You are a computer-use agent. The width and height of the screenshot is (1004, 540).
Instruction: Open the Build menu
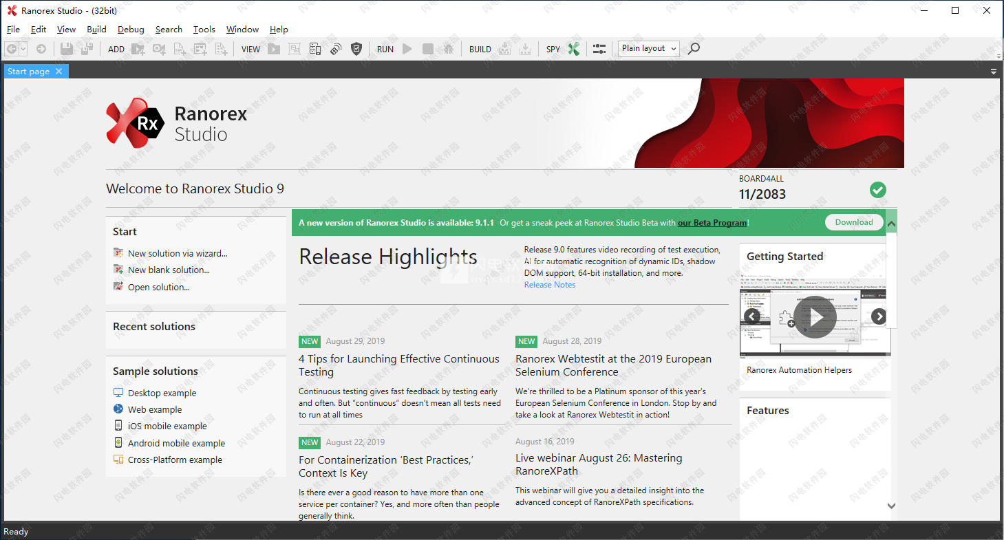[x=96, y=30]
